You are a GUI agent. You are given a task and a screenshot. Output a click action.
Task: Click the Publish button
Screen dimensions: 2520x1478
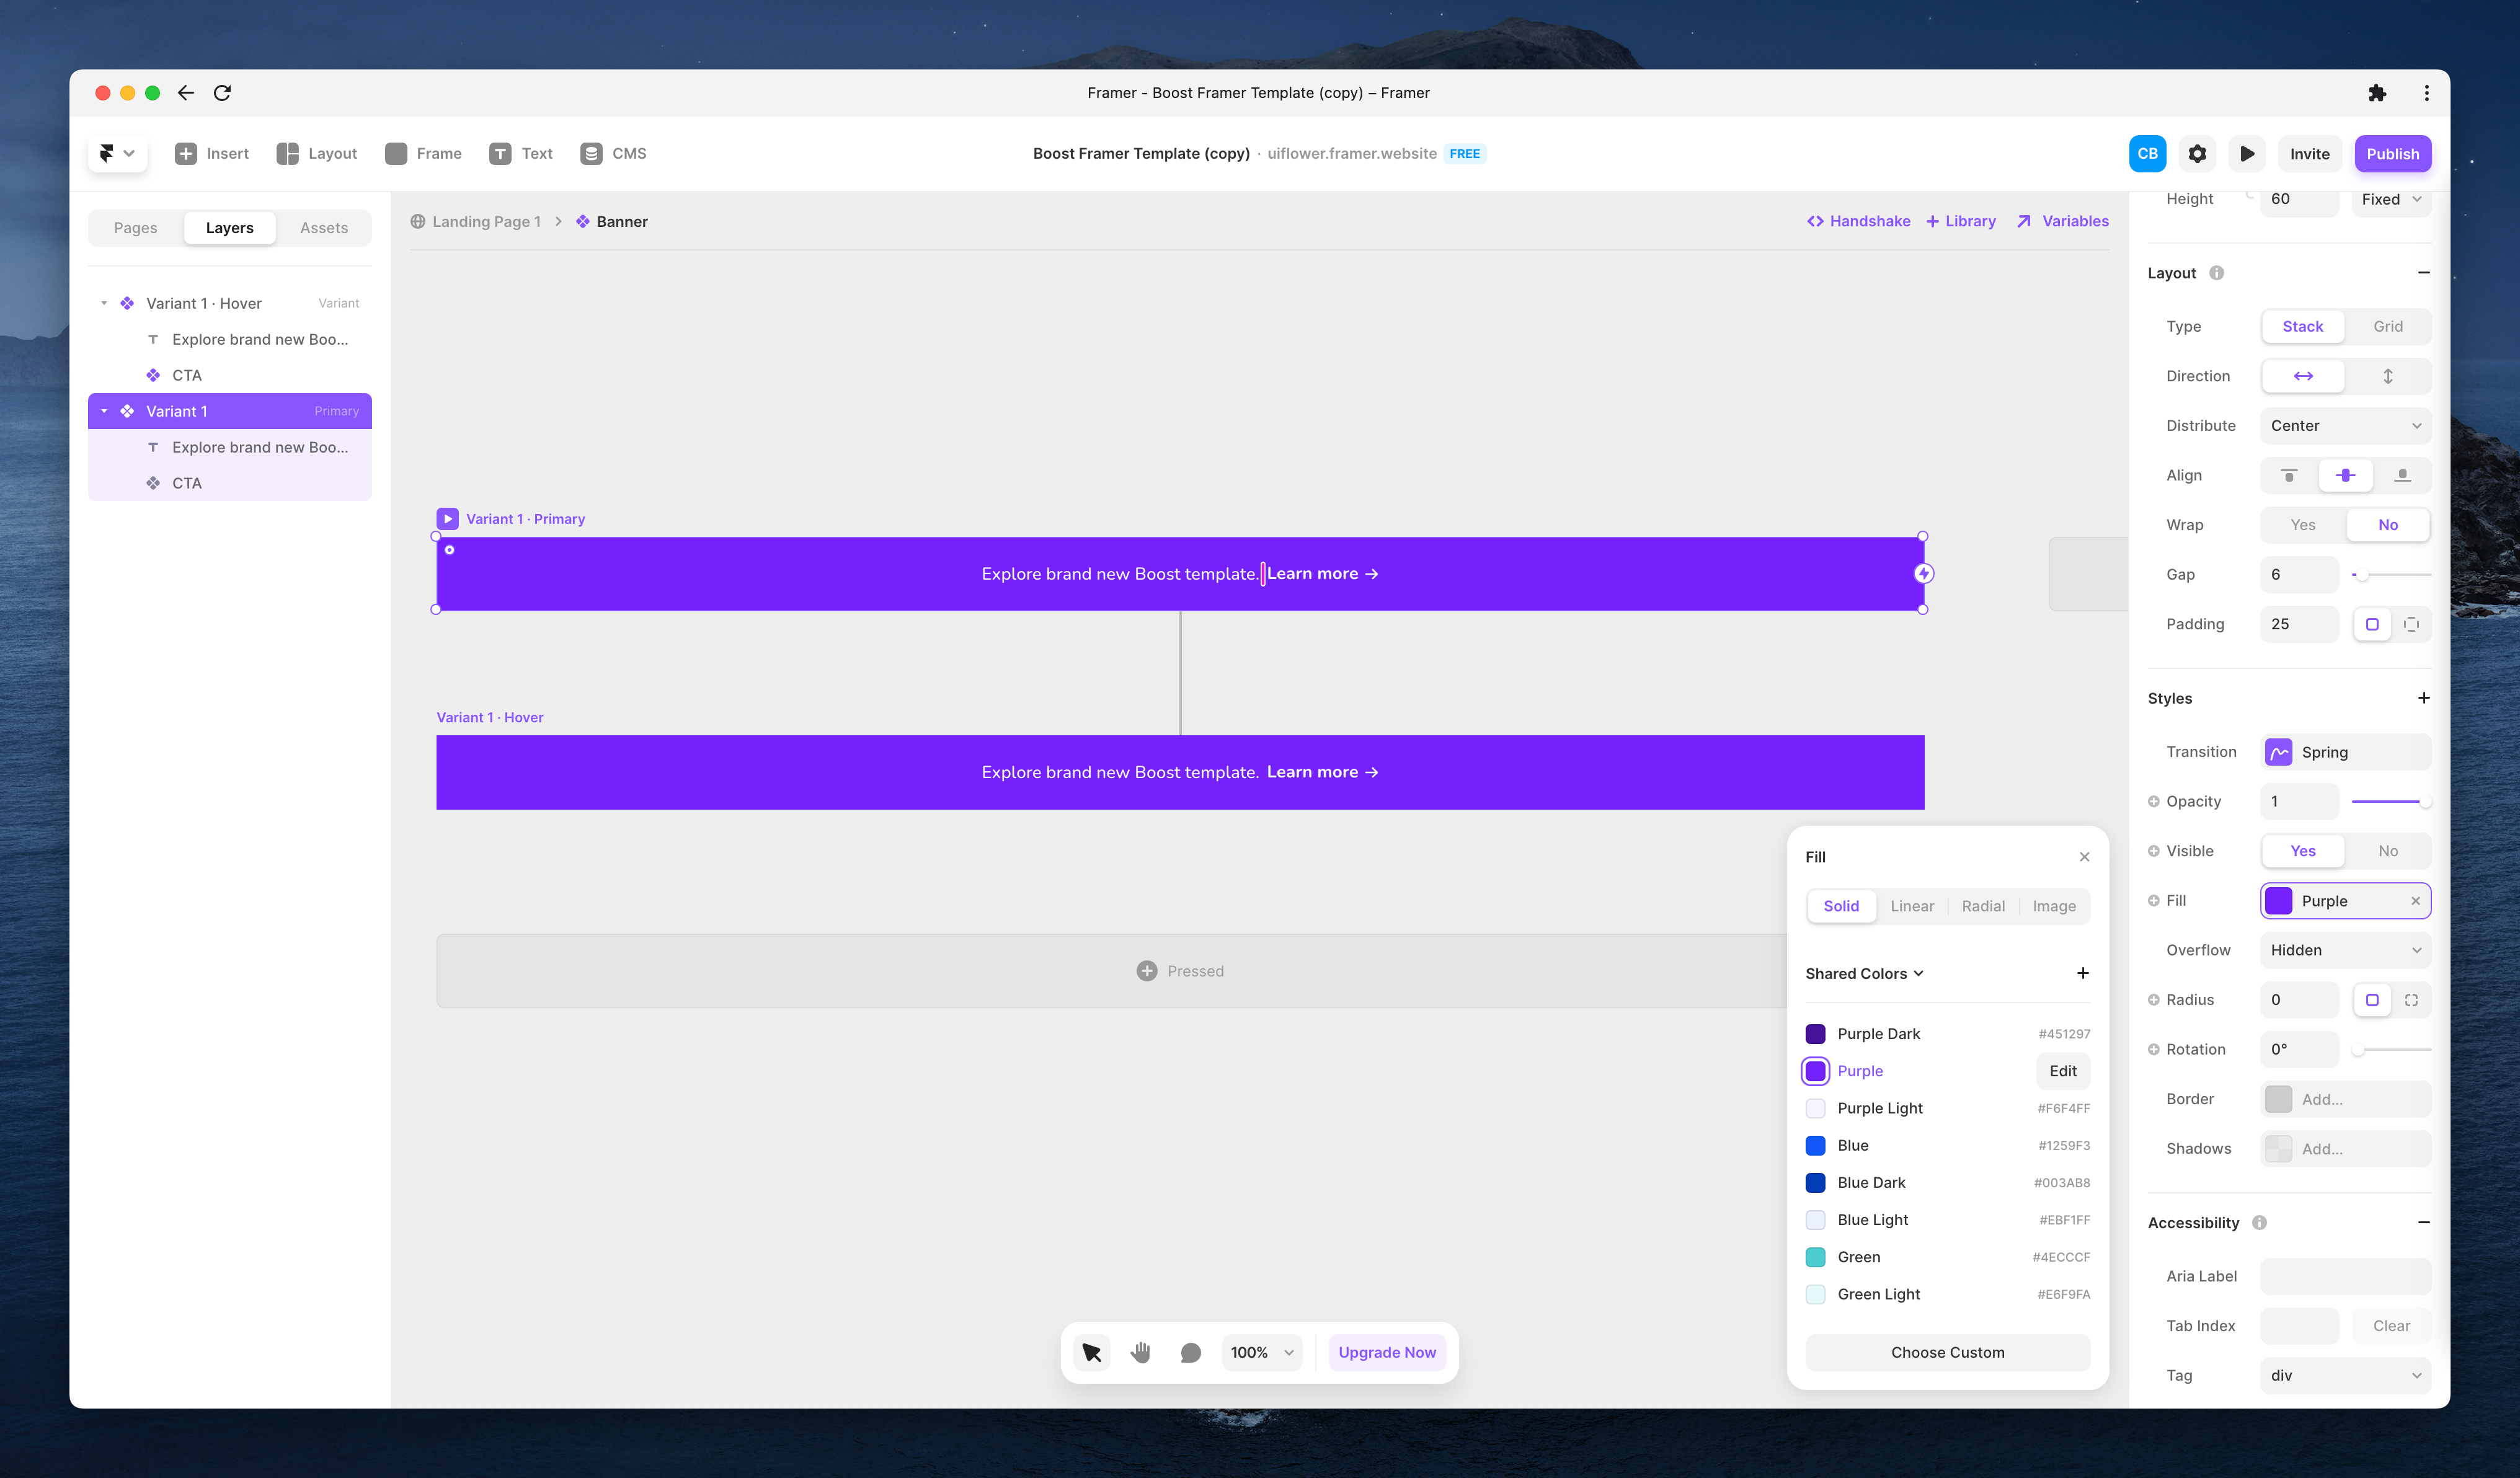[2392, 153]
